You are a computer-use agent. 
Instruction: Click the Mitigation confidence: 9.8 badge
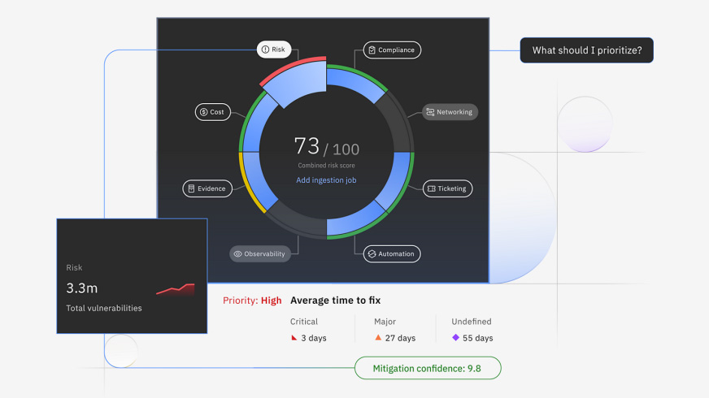pos(428,368)
